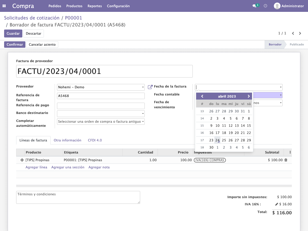308x231 pixels.
Task: Click the Referencia de pago field
Action: pyautogui.click(x=101, y=106)
